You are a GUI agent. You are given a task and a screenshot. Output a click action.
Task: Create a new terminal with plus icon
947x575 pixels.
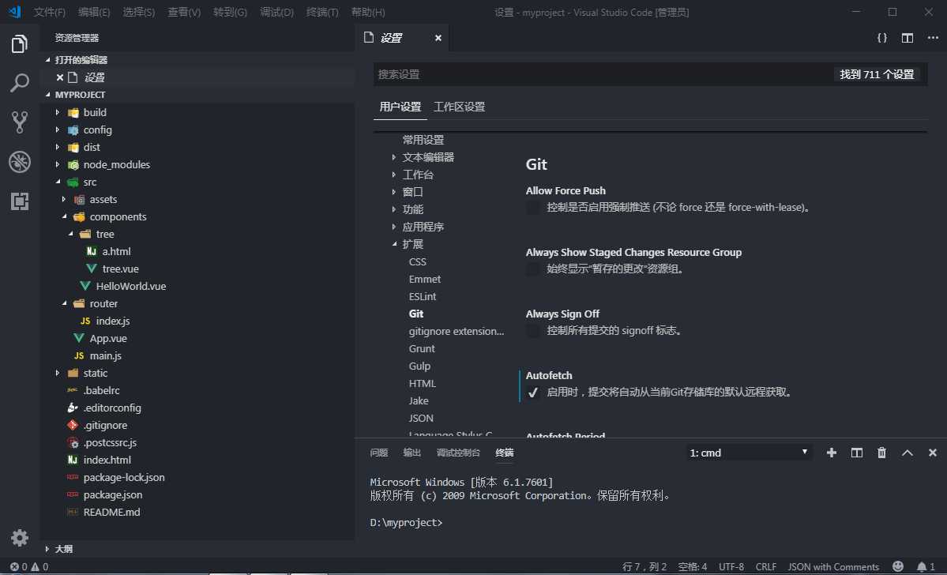[x=831, y=453]
